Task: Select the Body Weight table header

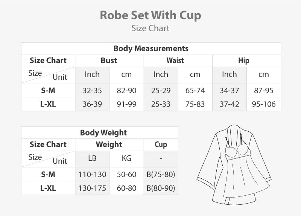Action: click(103, 132)
